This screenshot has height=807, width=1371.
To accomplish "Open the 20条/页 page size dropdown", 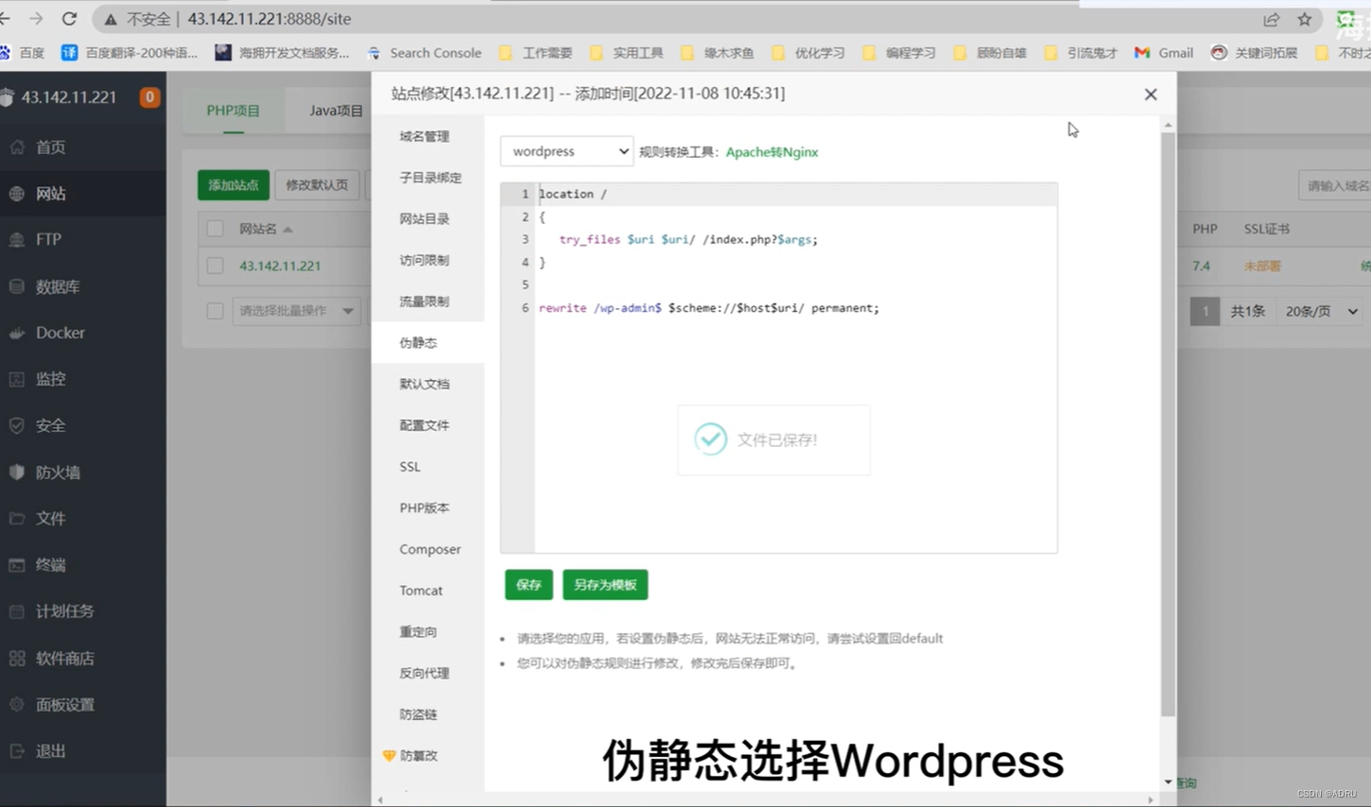I will (x=1321, y=311).
